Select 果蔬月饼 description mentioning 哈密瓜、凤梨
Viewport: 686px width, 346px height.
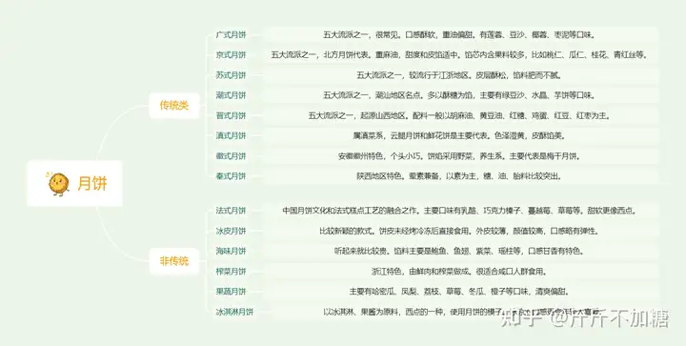(461, 292)
